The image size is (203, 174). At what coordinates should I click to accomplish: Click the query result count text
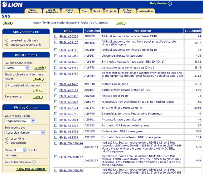pyautogui.click(x=70, y=23)
